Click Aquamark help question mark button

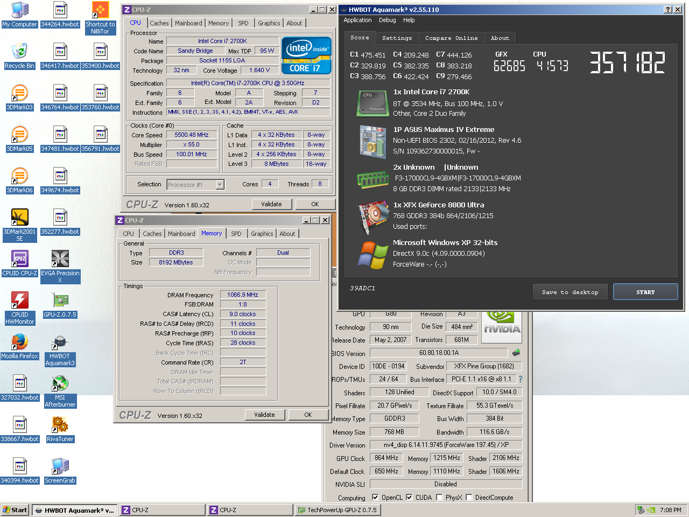click(668, 10)
